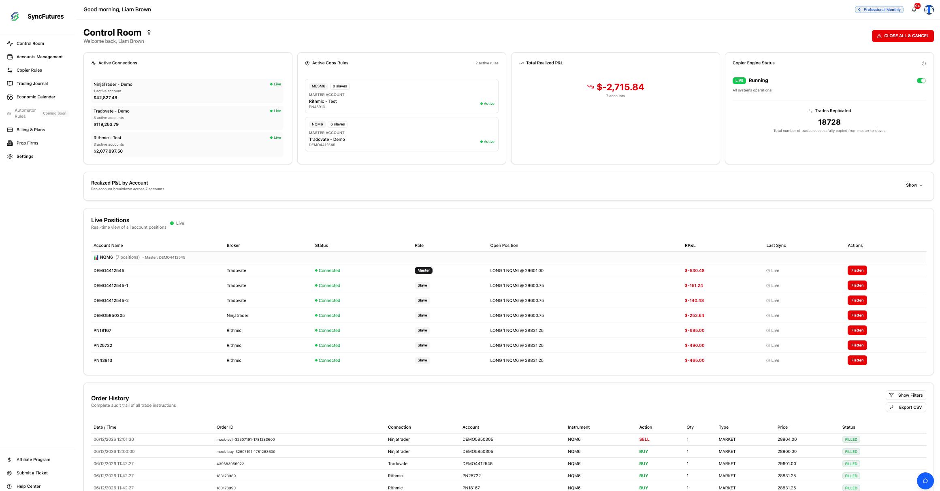The image size is (940, 491).
Task: Click the Total Realized P&L trend icon
Action: point(521,63)
